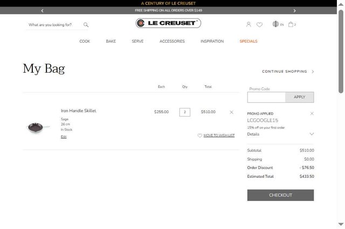Click scrollbar up arrow

coord(341,4)
